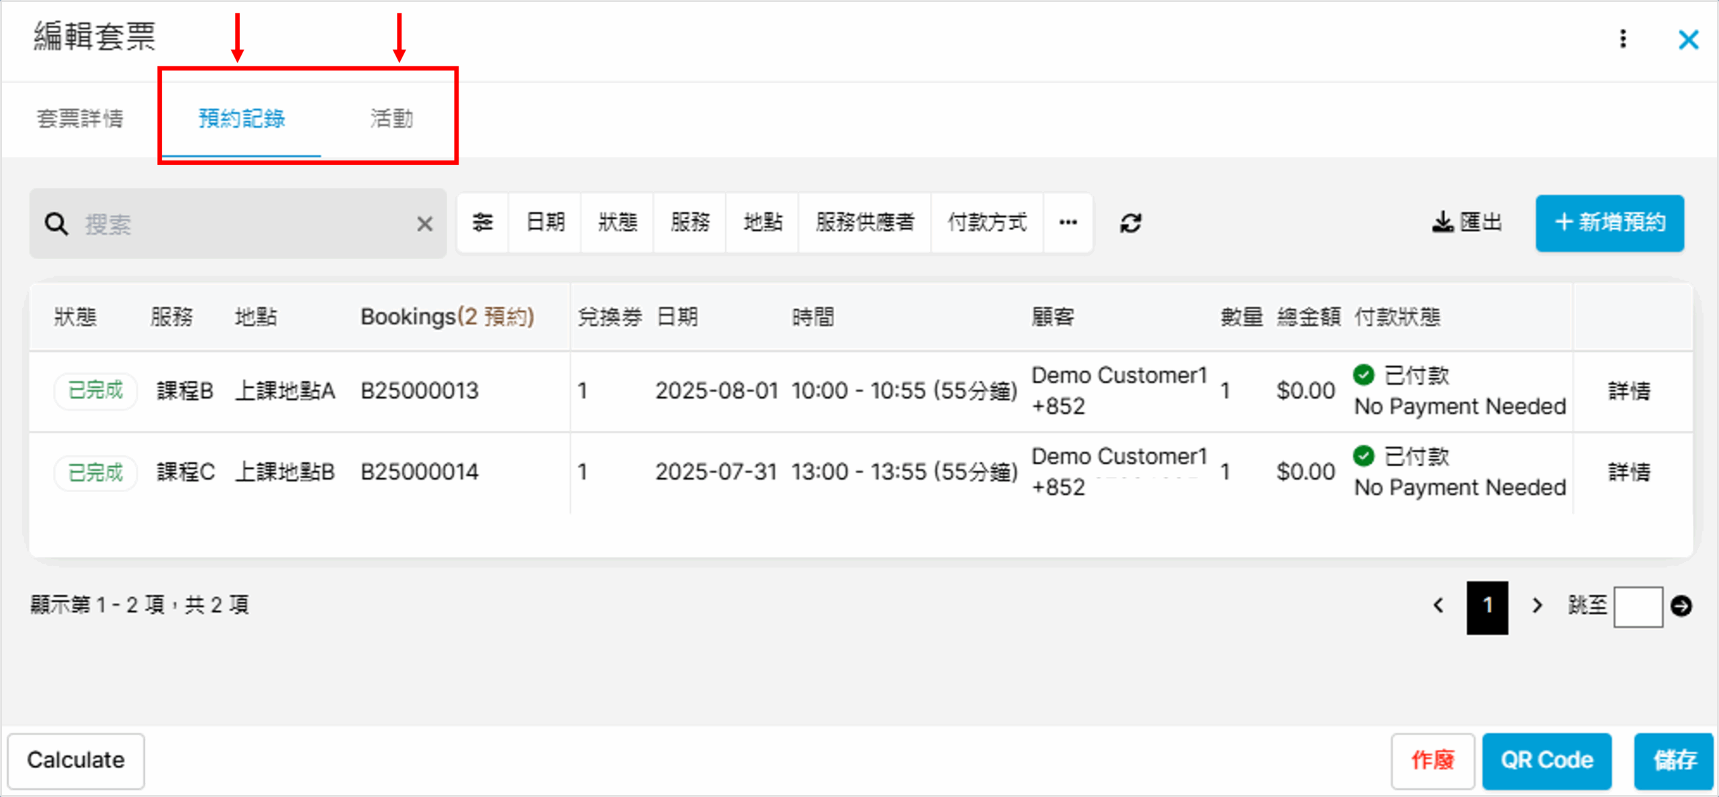Click the 匯出 export button
The height and width of the screenshot is (797, 1719).
click(x=1467, y=222)
